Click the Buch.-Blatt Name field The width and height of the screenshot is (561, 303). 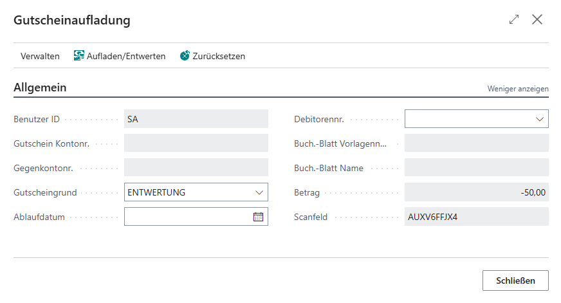476,168
